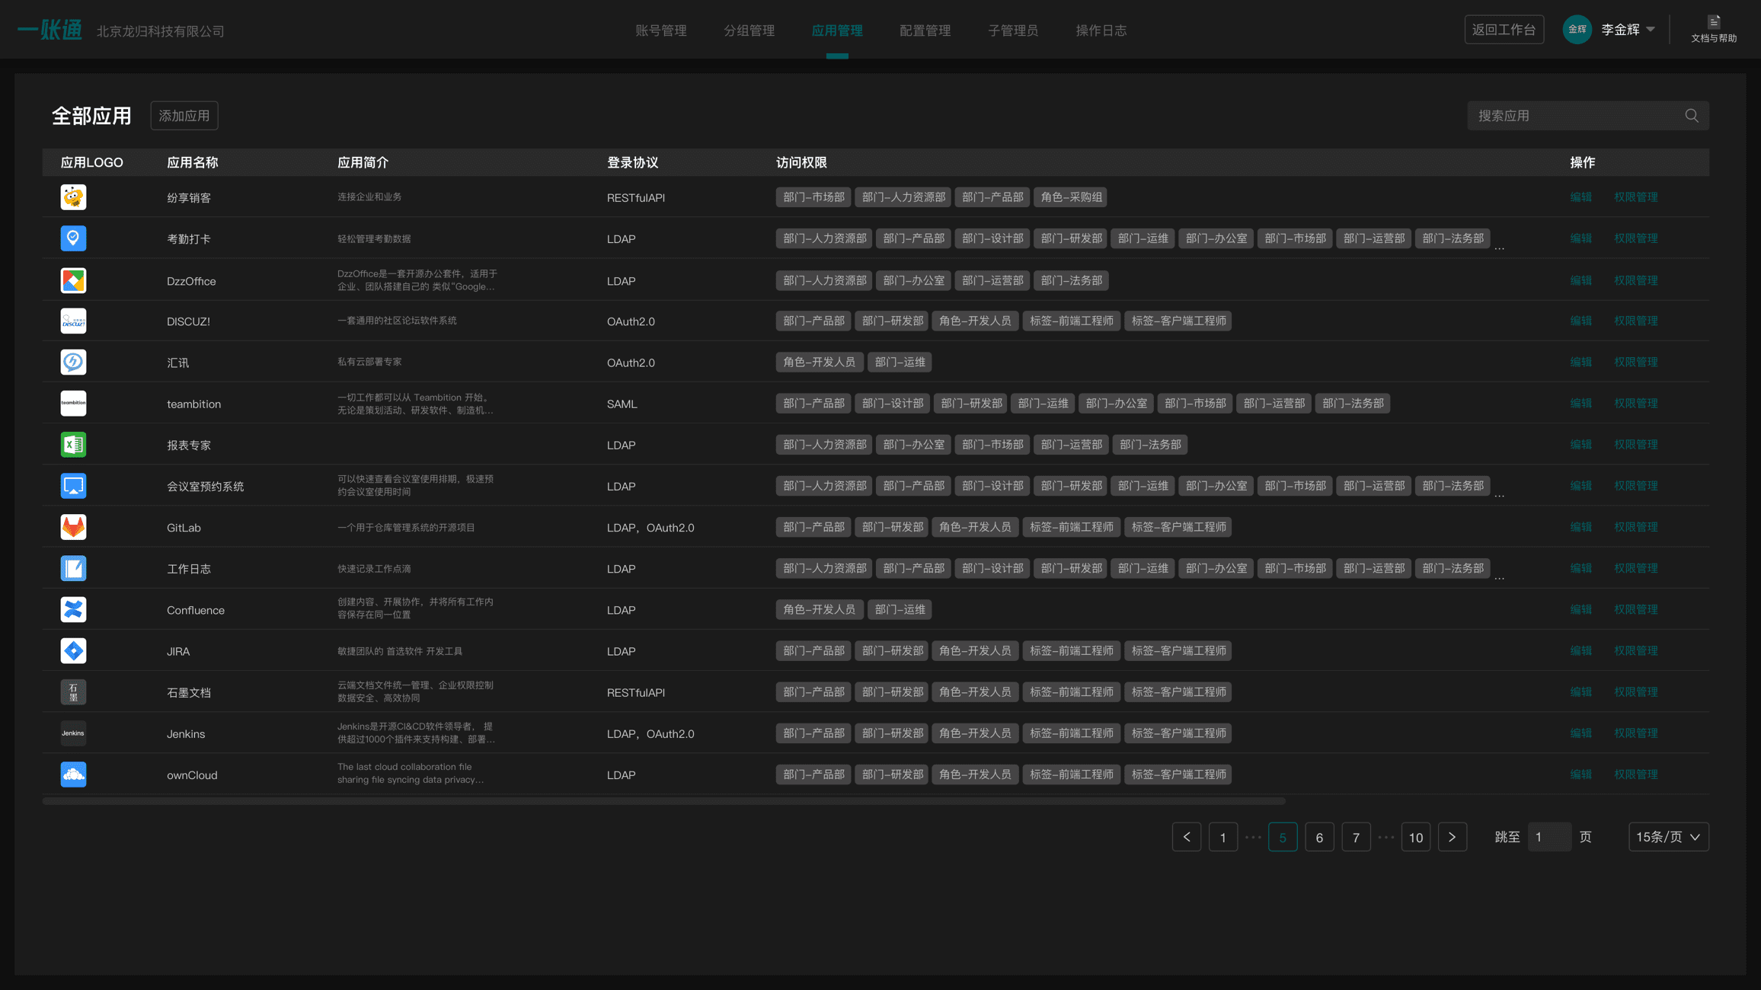Open the 操作日志 tab
1761x990 pixels.
1101,30
